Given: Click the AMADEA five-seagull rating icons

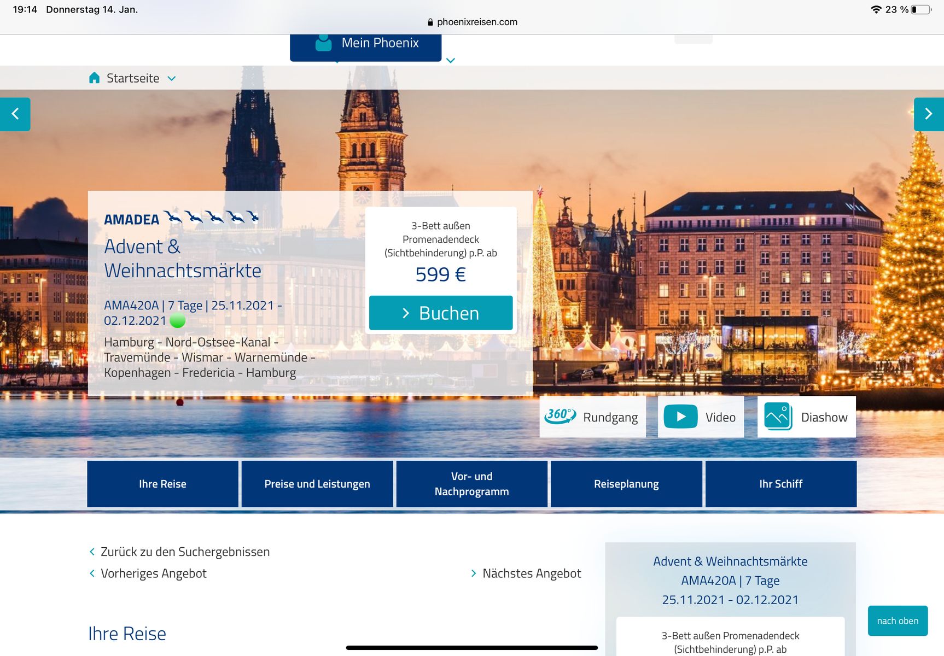Looking at the screenshot, I should pos(211,218).
